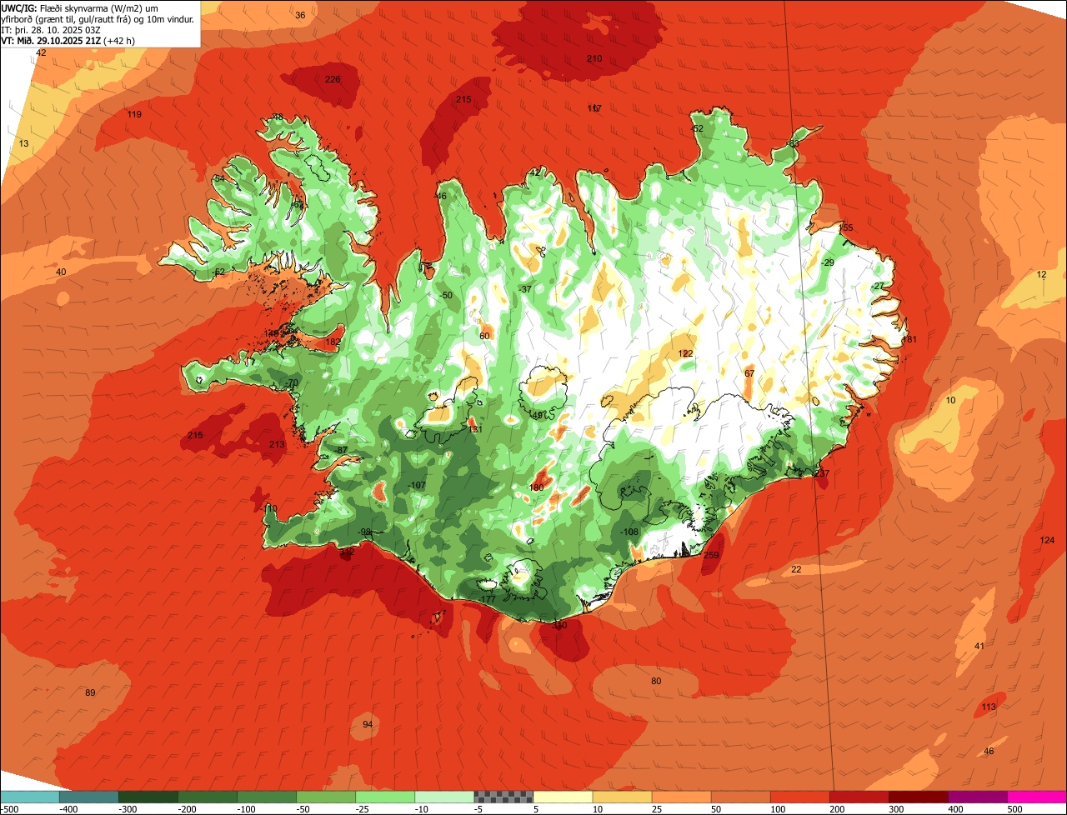Viewport: 1067px width, 815px height.
Task: Click the map value -108
Action: (x=628, y=532)
